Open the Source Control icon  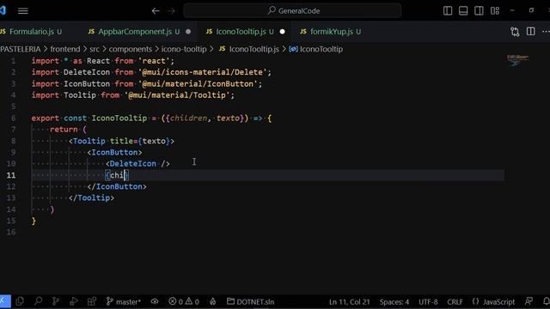[55, 301]
